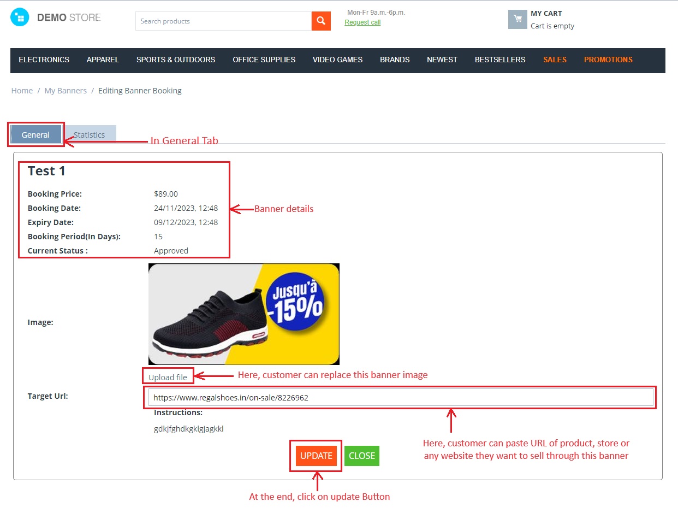Click the shoe banner image thumbnail
This screenshot has width=678, height=519.
[244, 314]
